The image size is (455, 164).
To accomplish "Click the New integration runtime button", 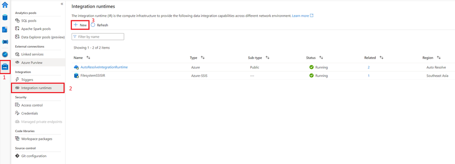I will (80, 25).
